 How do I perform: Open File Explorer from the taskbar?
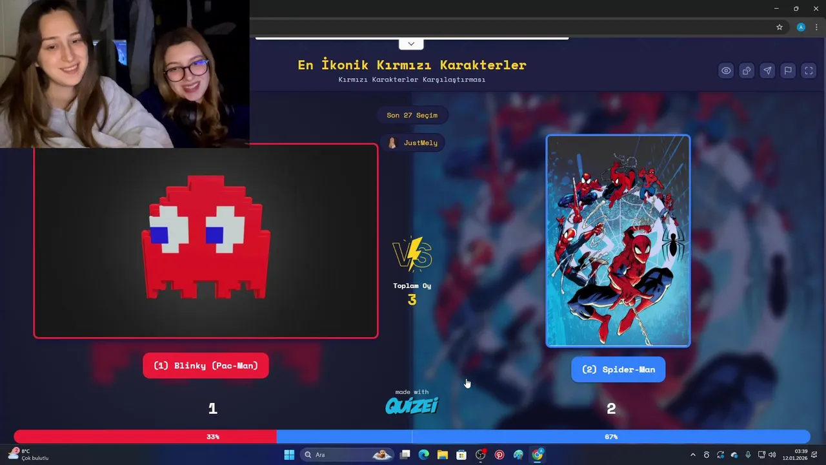442,455
